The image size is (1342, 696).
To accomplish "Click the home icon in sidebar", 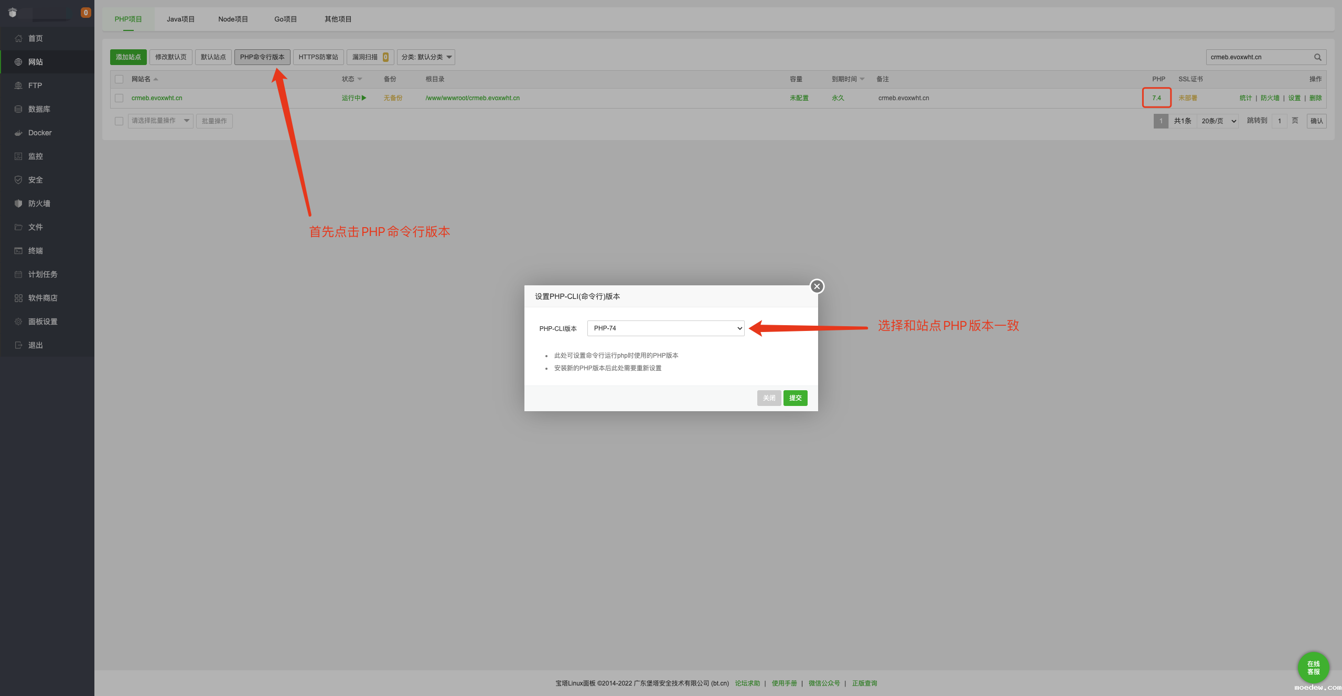I will 18,38.
